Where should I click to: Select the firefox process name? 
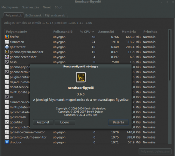point(14,37)
